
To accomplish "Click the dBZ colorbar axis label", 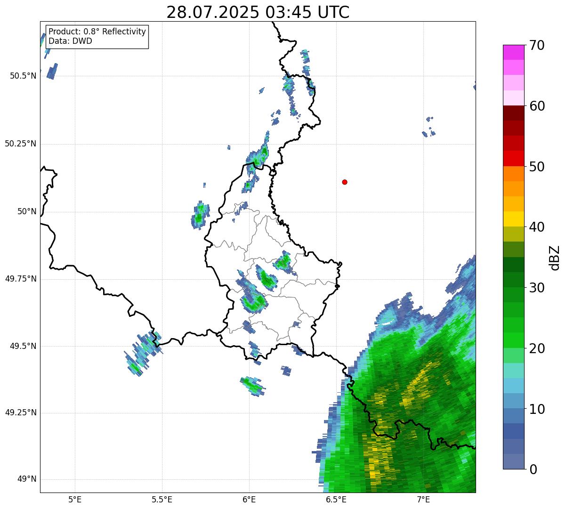I will [555, 257].
